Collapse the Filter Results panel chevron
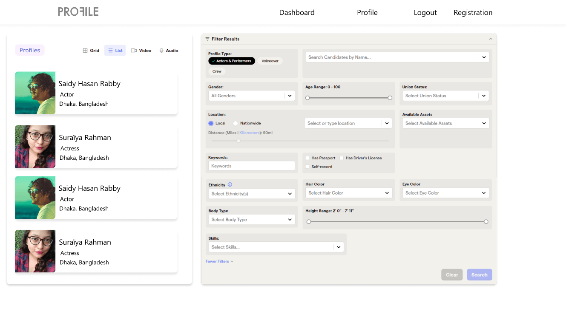The height and width of the screenshot is (317, 566). click(x=490, y=39)
